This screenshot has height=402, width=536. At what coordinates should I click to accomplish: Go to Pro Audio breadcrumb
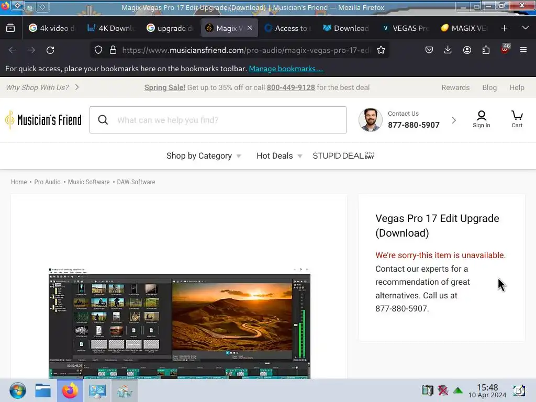[47, 182]
